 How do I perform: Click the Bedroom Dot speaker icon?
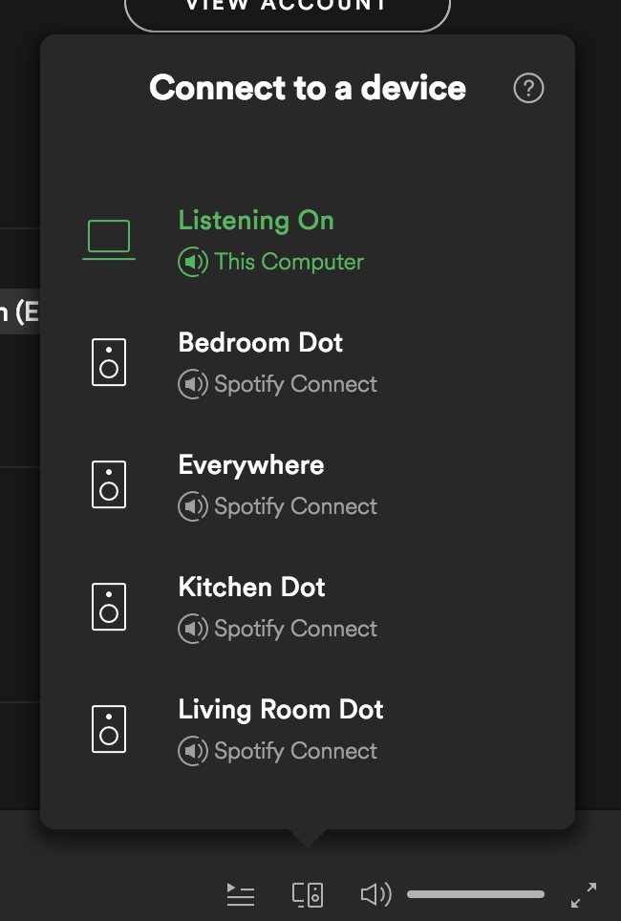109,362
